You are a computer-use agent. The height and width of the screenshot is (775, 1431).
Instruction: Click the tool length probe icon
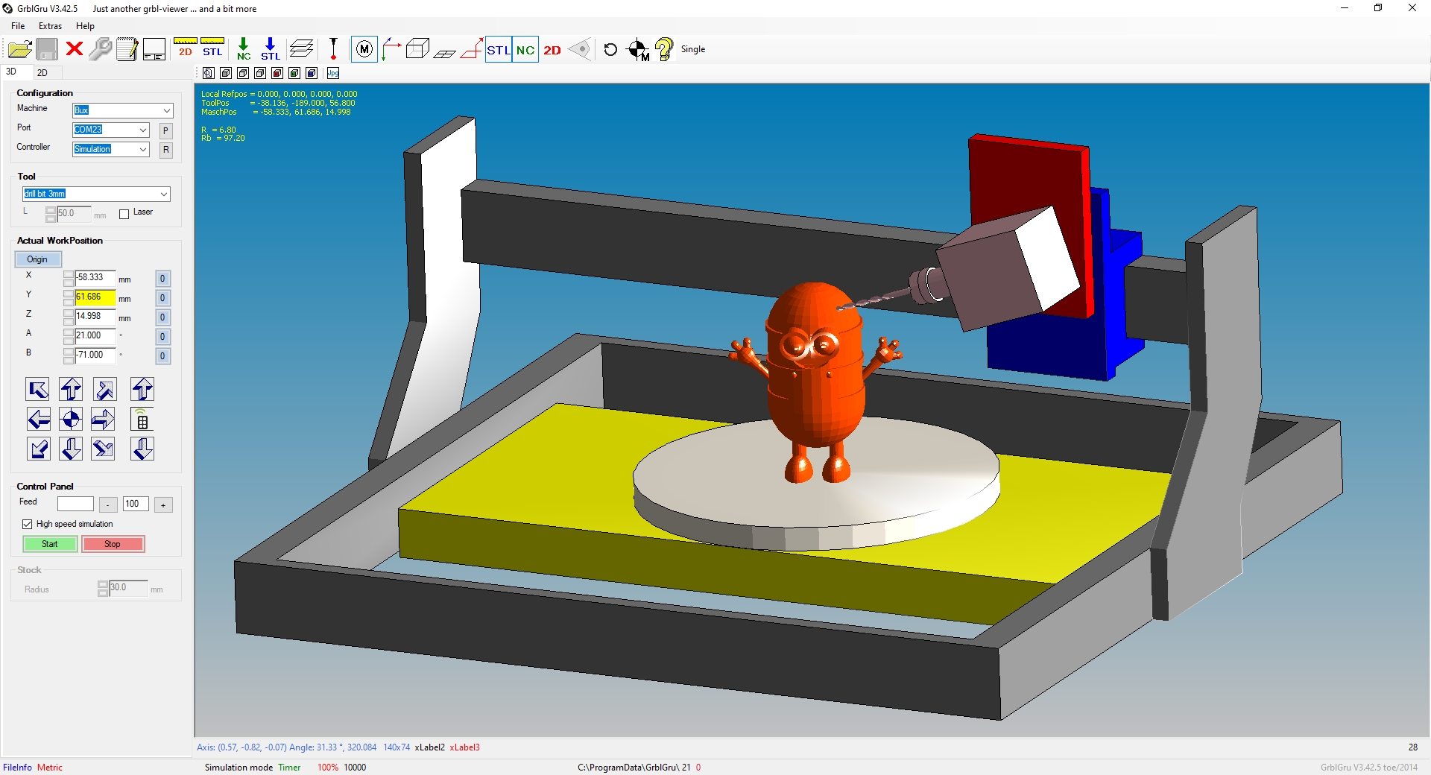pos(333,49)
